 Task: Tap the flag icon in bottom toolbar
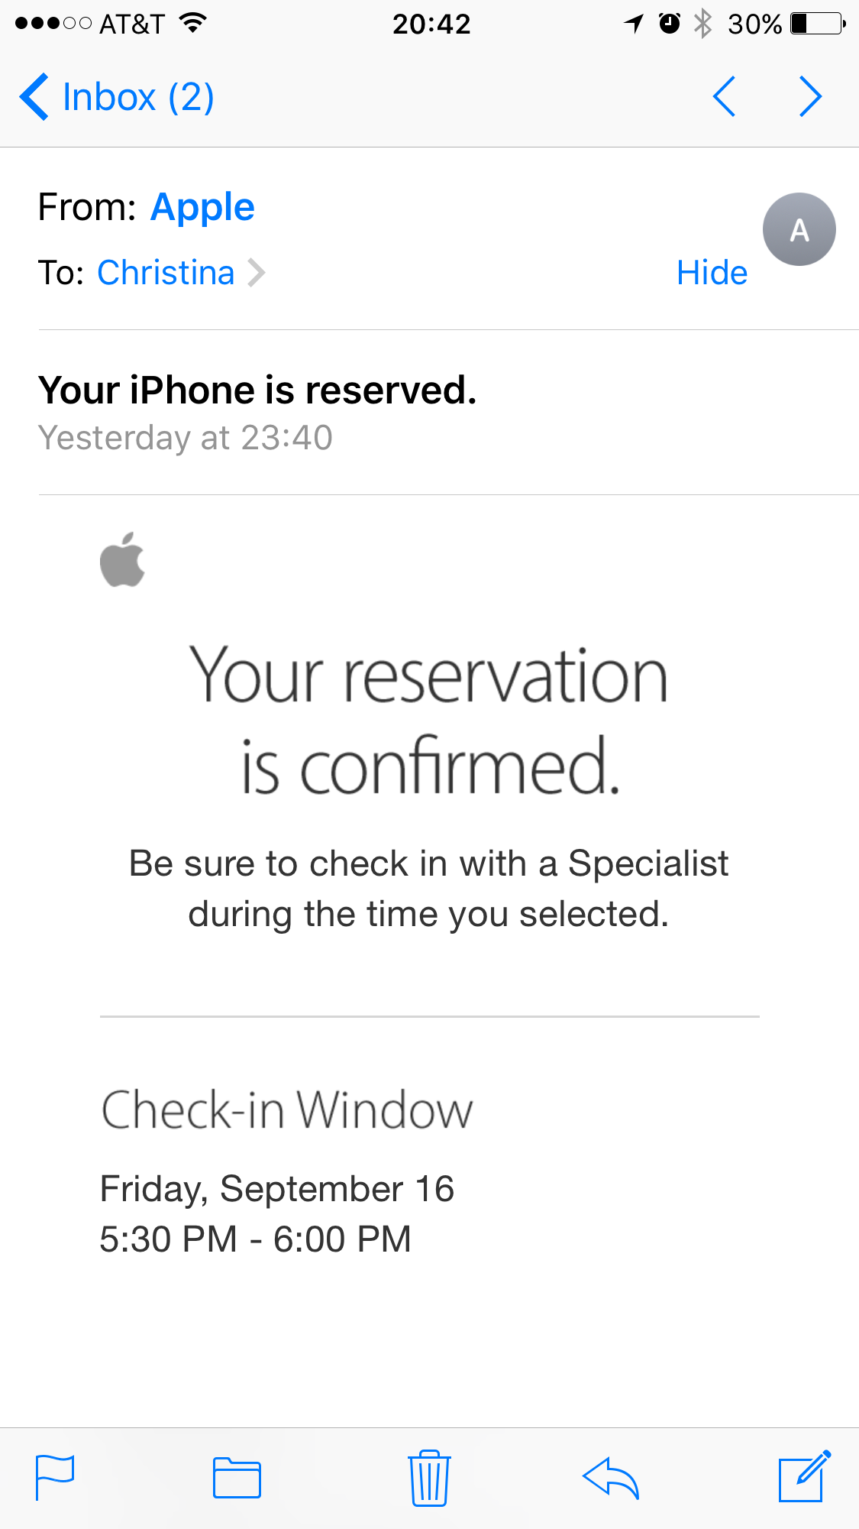(x=55, y=1478)
